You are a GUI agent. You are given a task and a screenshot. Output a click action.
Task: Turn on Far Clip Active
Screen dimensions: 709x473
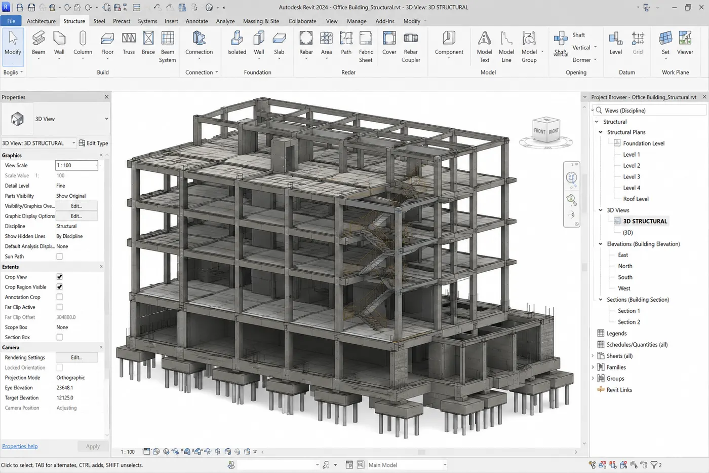(59, 307)
